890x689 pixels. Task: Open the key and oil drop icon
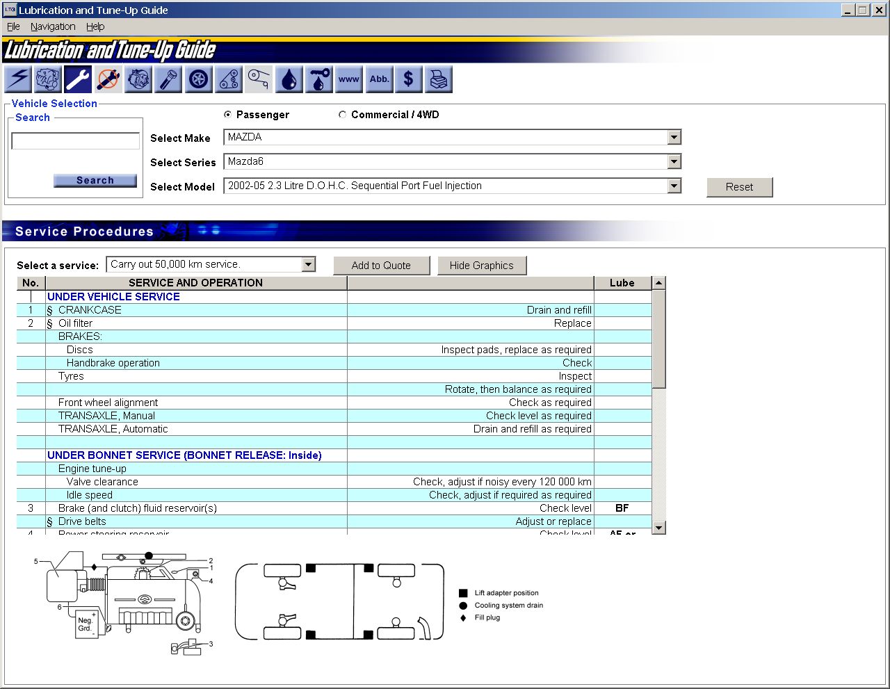319,79
